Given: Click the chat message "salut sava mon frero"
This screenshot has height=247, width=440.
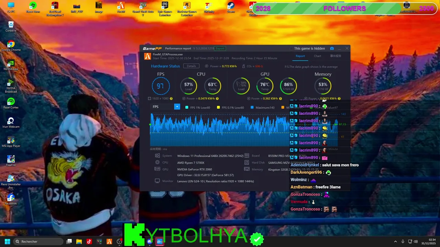Looking at the screenshot, I should pos(340,165).
